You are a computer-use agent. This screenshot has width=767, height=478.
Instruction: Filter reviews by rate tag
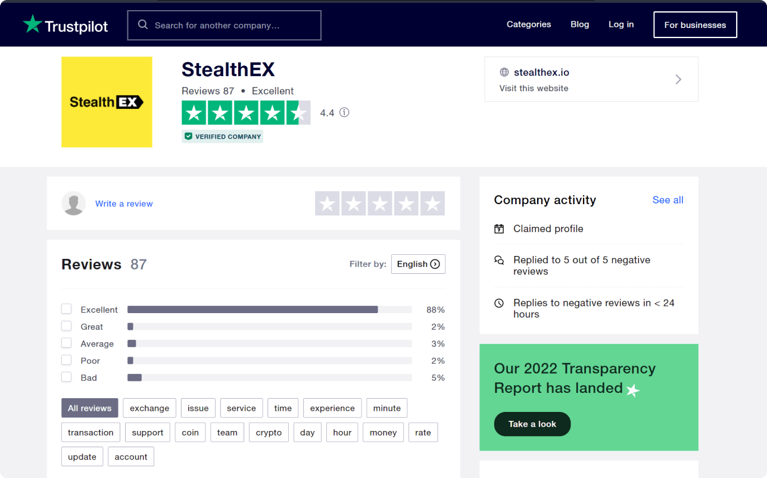(423, 432)
